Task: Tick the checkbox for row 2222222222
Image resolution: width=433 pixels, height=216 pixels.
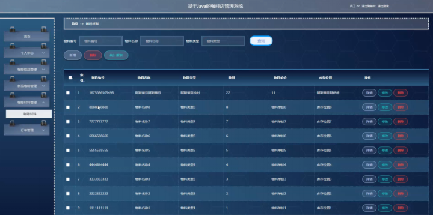Action: tap(68, 193)
